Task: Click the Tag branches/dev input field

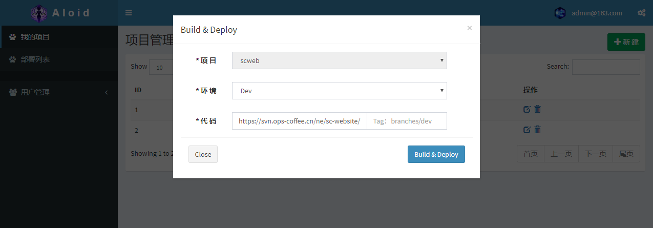Action: (407, 121)
